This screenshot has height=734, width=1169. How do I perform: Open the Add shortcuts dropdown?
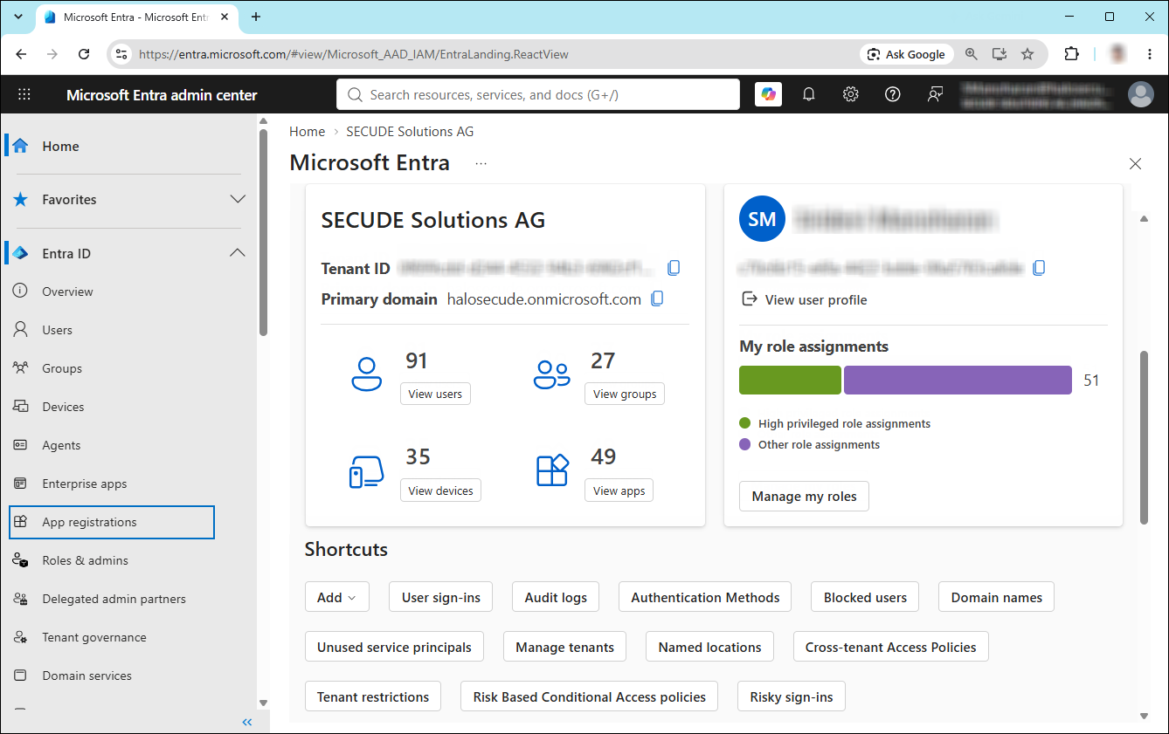pyautogui.click(x=337, y=597)
